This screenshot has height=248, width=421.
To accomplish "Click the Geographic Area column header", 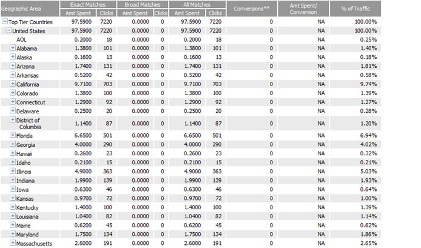I will 30,8.
